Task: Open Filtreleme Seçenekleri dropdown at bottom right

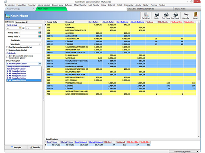Action: pyautogui.click(x=184, y=151)
